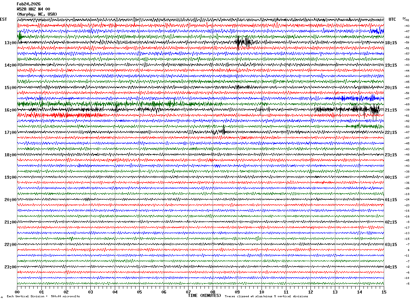Click the -39 DC offset value
Viewport: 411px width, 301px height.
pyautogui.click(x=407, y=110)
